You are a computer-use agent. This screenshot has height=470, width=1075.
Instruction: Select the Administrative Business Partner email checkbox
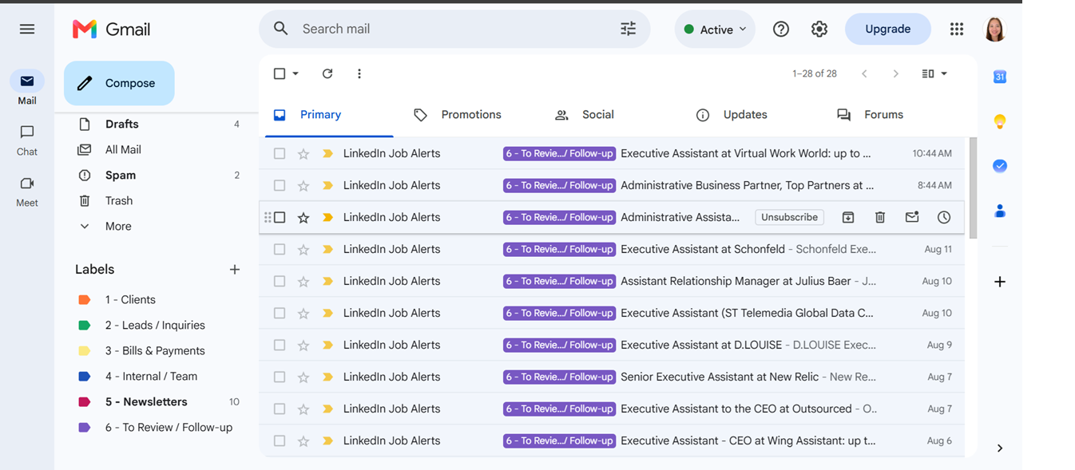click(x=280, y=185)
